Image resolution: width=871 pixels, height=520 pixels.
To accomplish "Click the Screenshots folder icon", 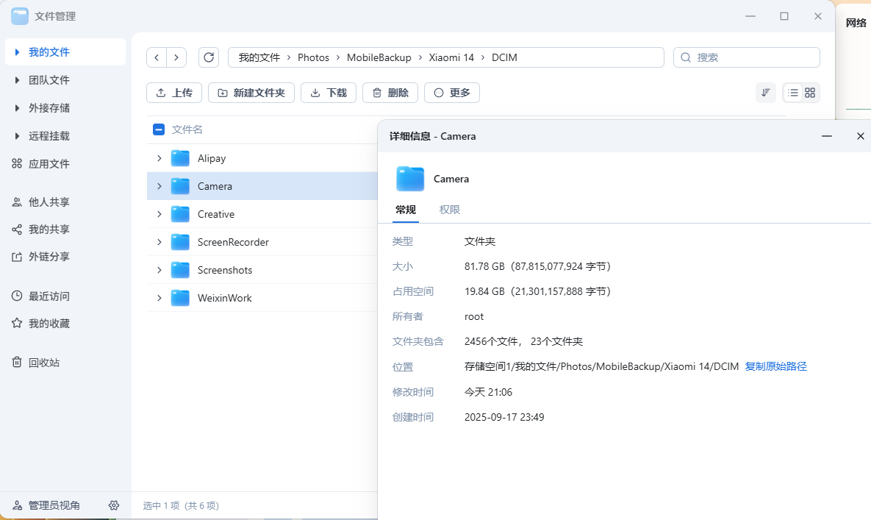I will pos(180,270).
